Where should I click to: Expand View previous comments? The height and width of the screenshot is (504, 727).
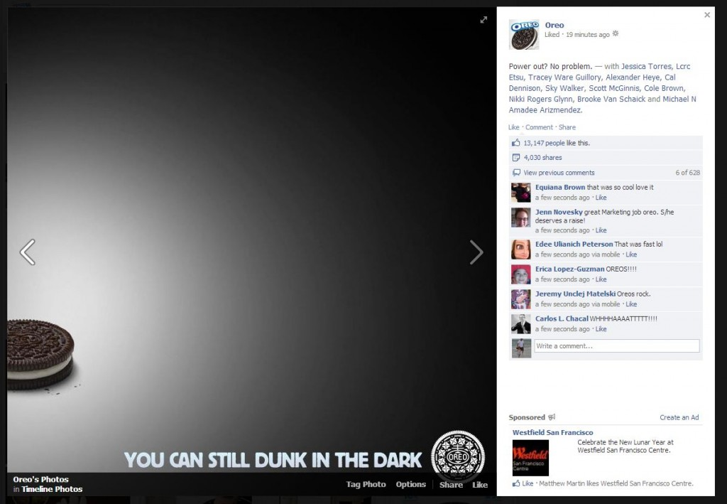[x=559, y=173]
